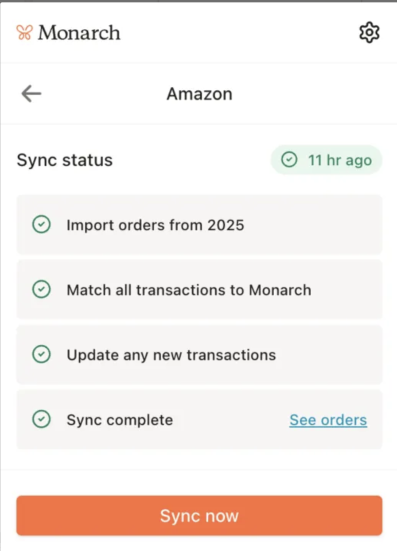The image size is (397, 551).
Task: Click the check icon beside Update any new transactions
Action: [42, 355]
